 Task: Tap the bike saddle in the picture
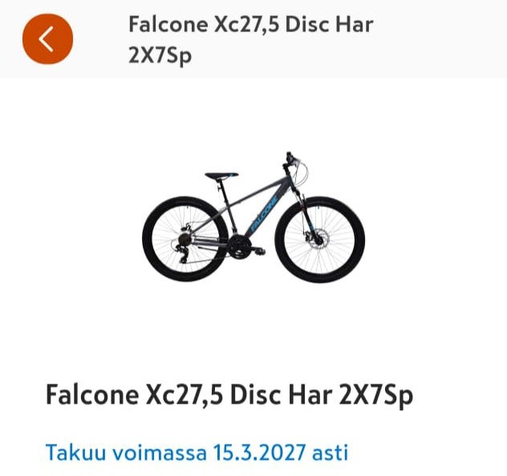point(221,176)
